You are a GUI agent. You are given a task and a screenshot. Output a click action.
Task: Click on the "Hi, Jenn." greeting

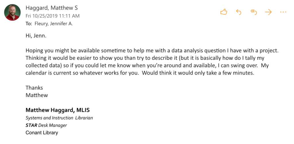[x=36, y=36]
